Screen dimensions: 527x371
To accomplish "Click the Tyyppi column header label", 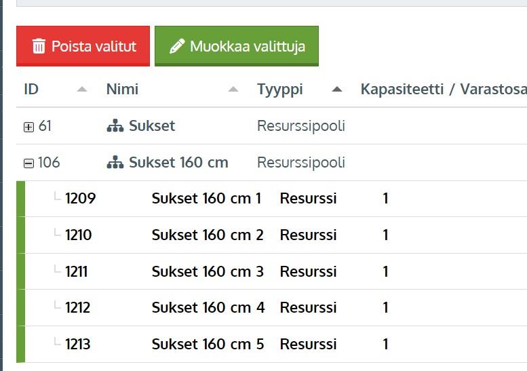I will coord(280,90).
